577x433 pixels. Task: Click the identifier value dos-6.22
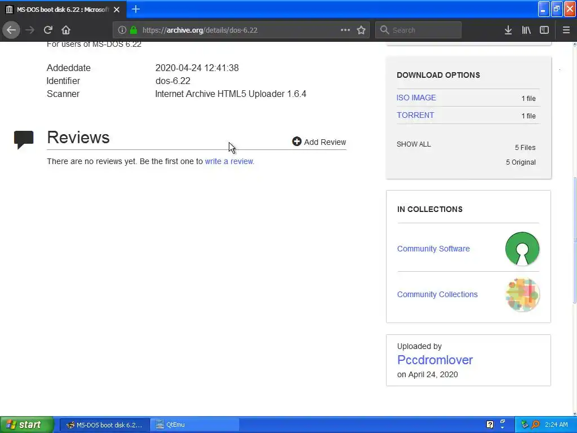(172, 81)
